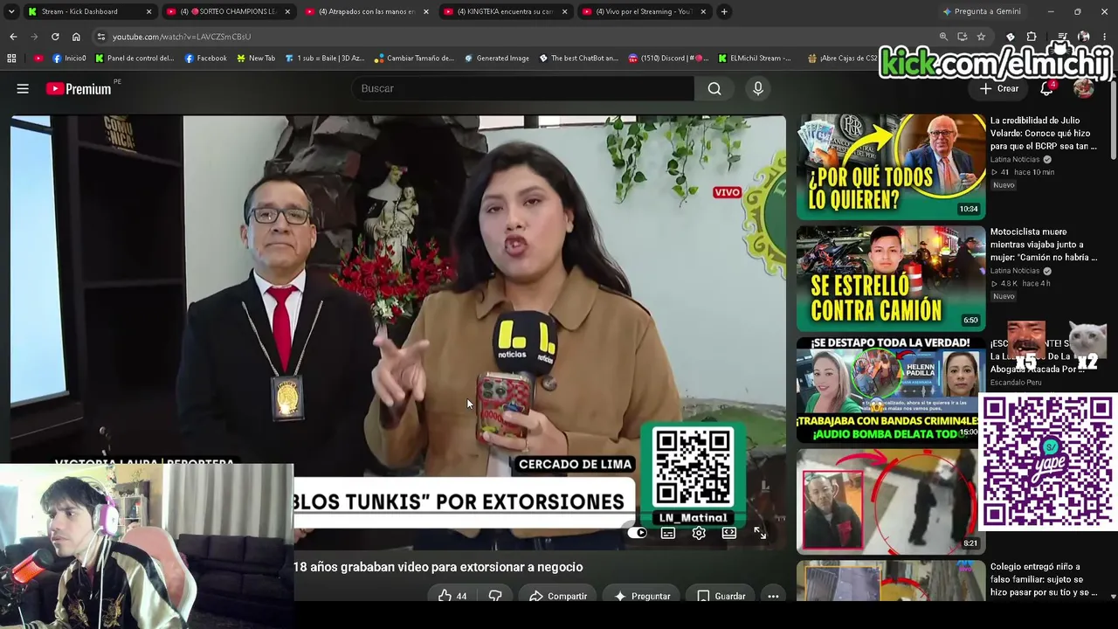This screenshot has height=629, width=1118.
Task: Close the Stream - Kick Dashboard tab
Action: [148, 11]
